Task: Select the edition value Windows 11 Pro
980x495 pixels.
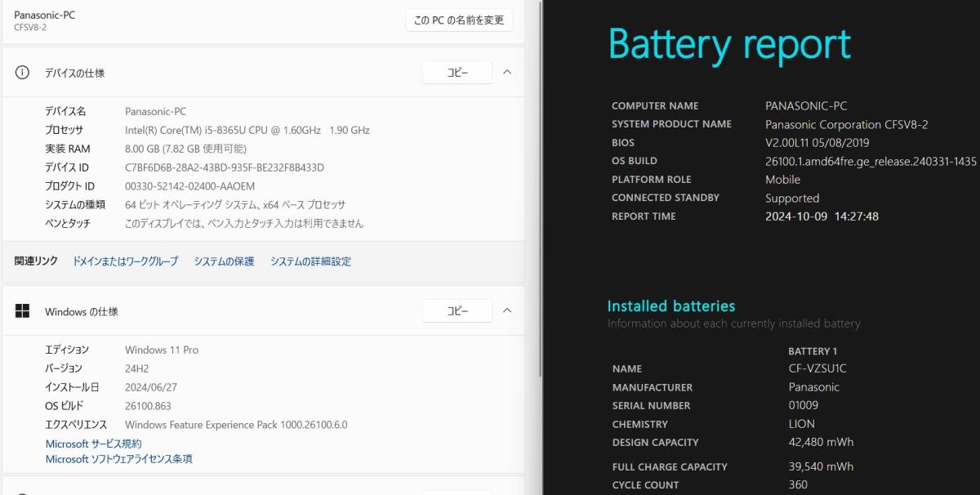Action: tap(162, 350)
